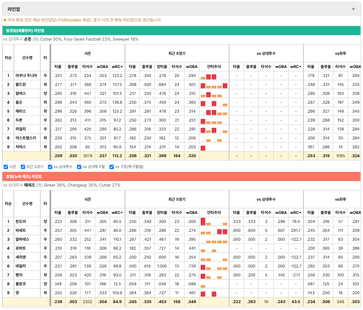
Task: Click opposing pitcher name 페레즈
Action: tap(30, 185)
